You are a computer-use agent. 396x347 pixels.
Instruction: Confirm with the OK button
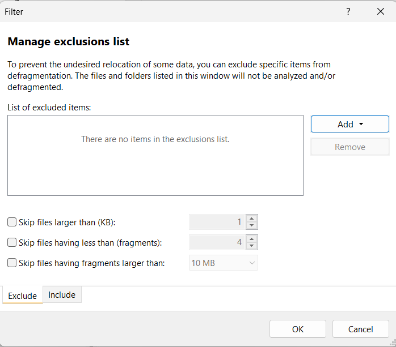297,329
